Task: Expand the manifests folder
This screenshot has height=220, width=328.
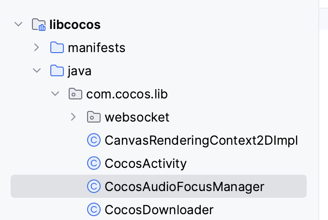Action: tap(37, 48)
